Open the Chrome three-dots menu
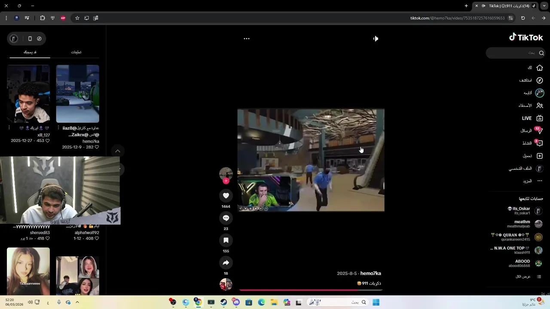 [6, 18]
